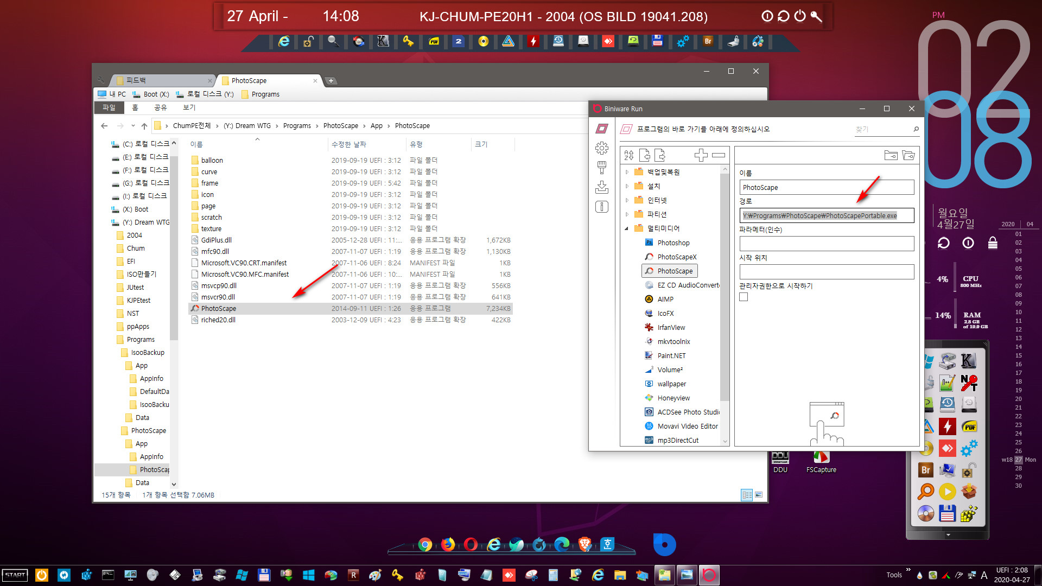Open the 홈 ribbon tab in Explorer

135,107
